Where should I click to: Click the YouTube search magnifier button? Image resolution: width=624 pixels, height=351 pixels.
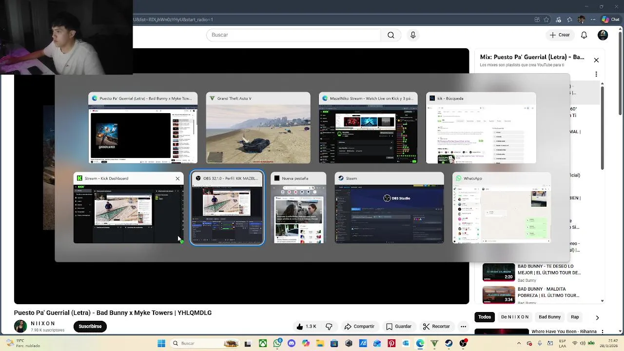point(391,35)
